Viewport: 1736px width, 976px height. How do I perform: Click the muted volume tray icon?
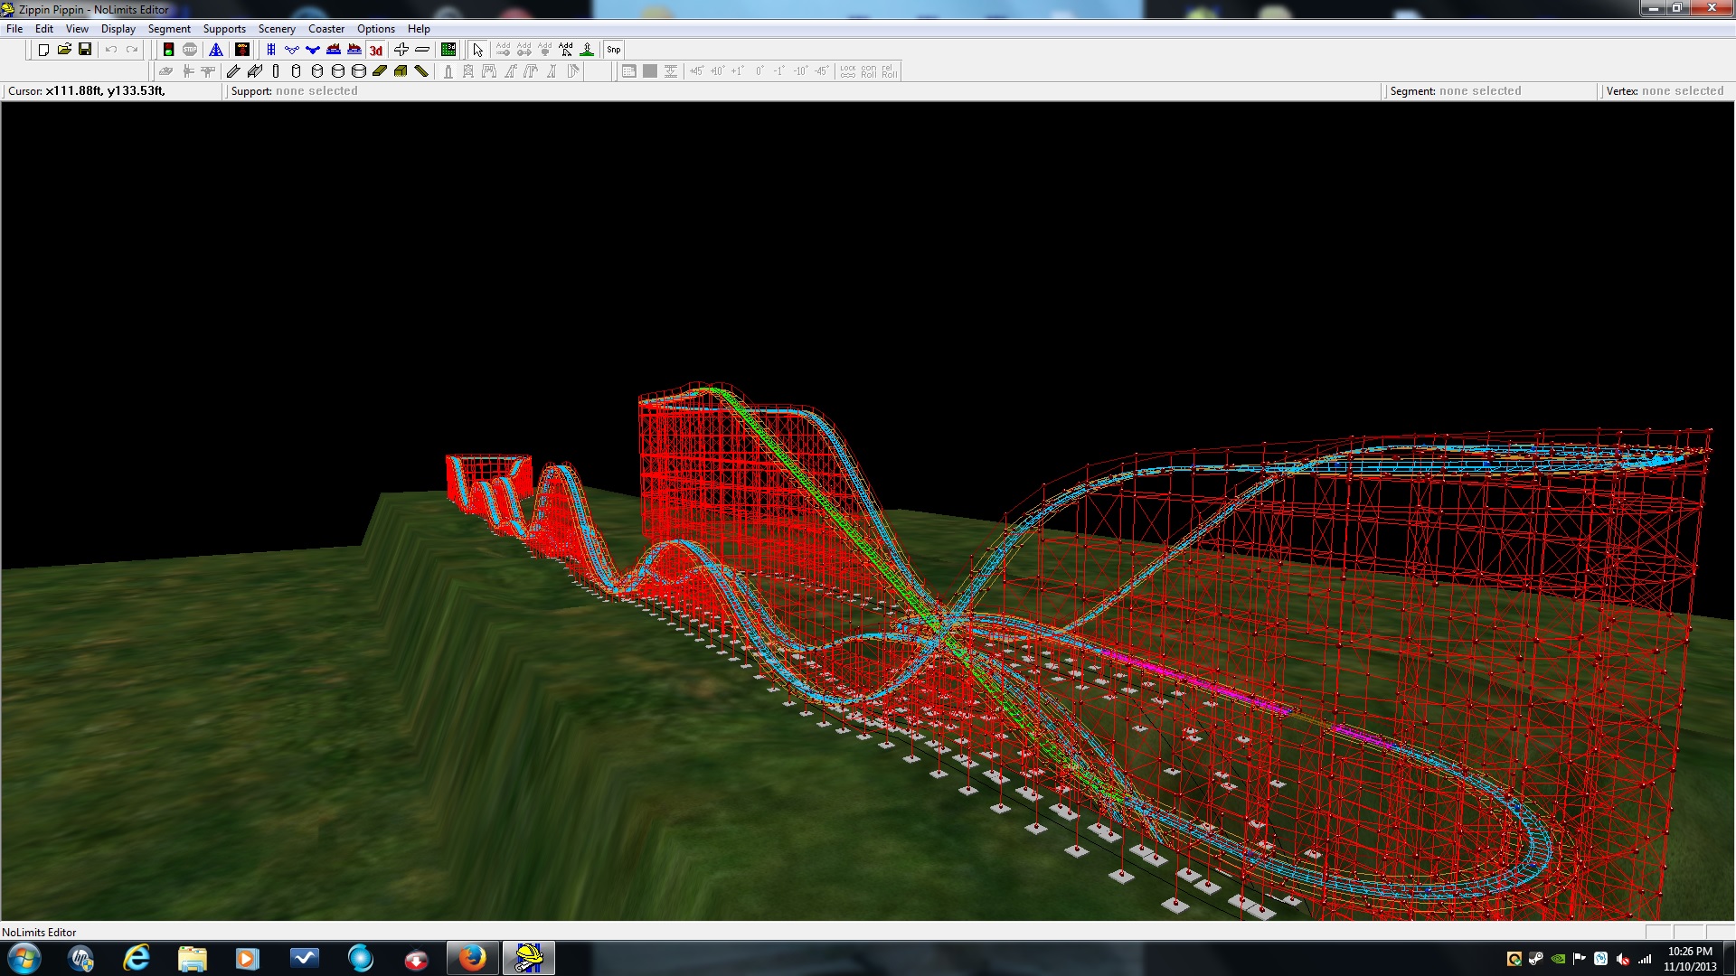[1623, 959]
